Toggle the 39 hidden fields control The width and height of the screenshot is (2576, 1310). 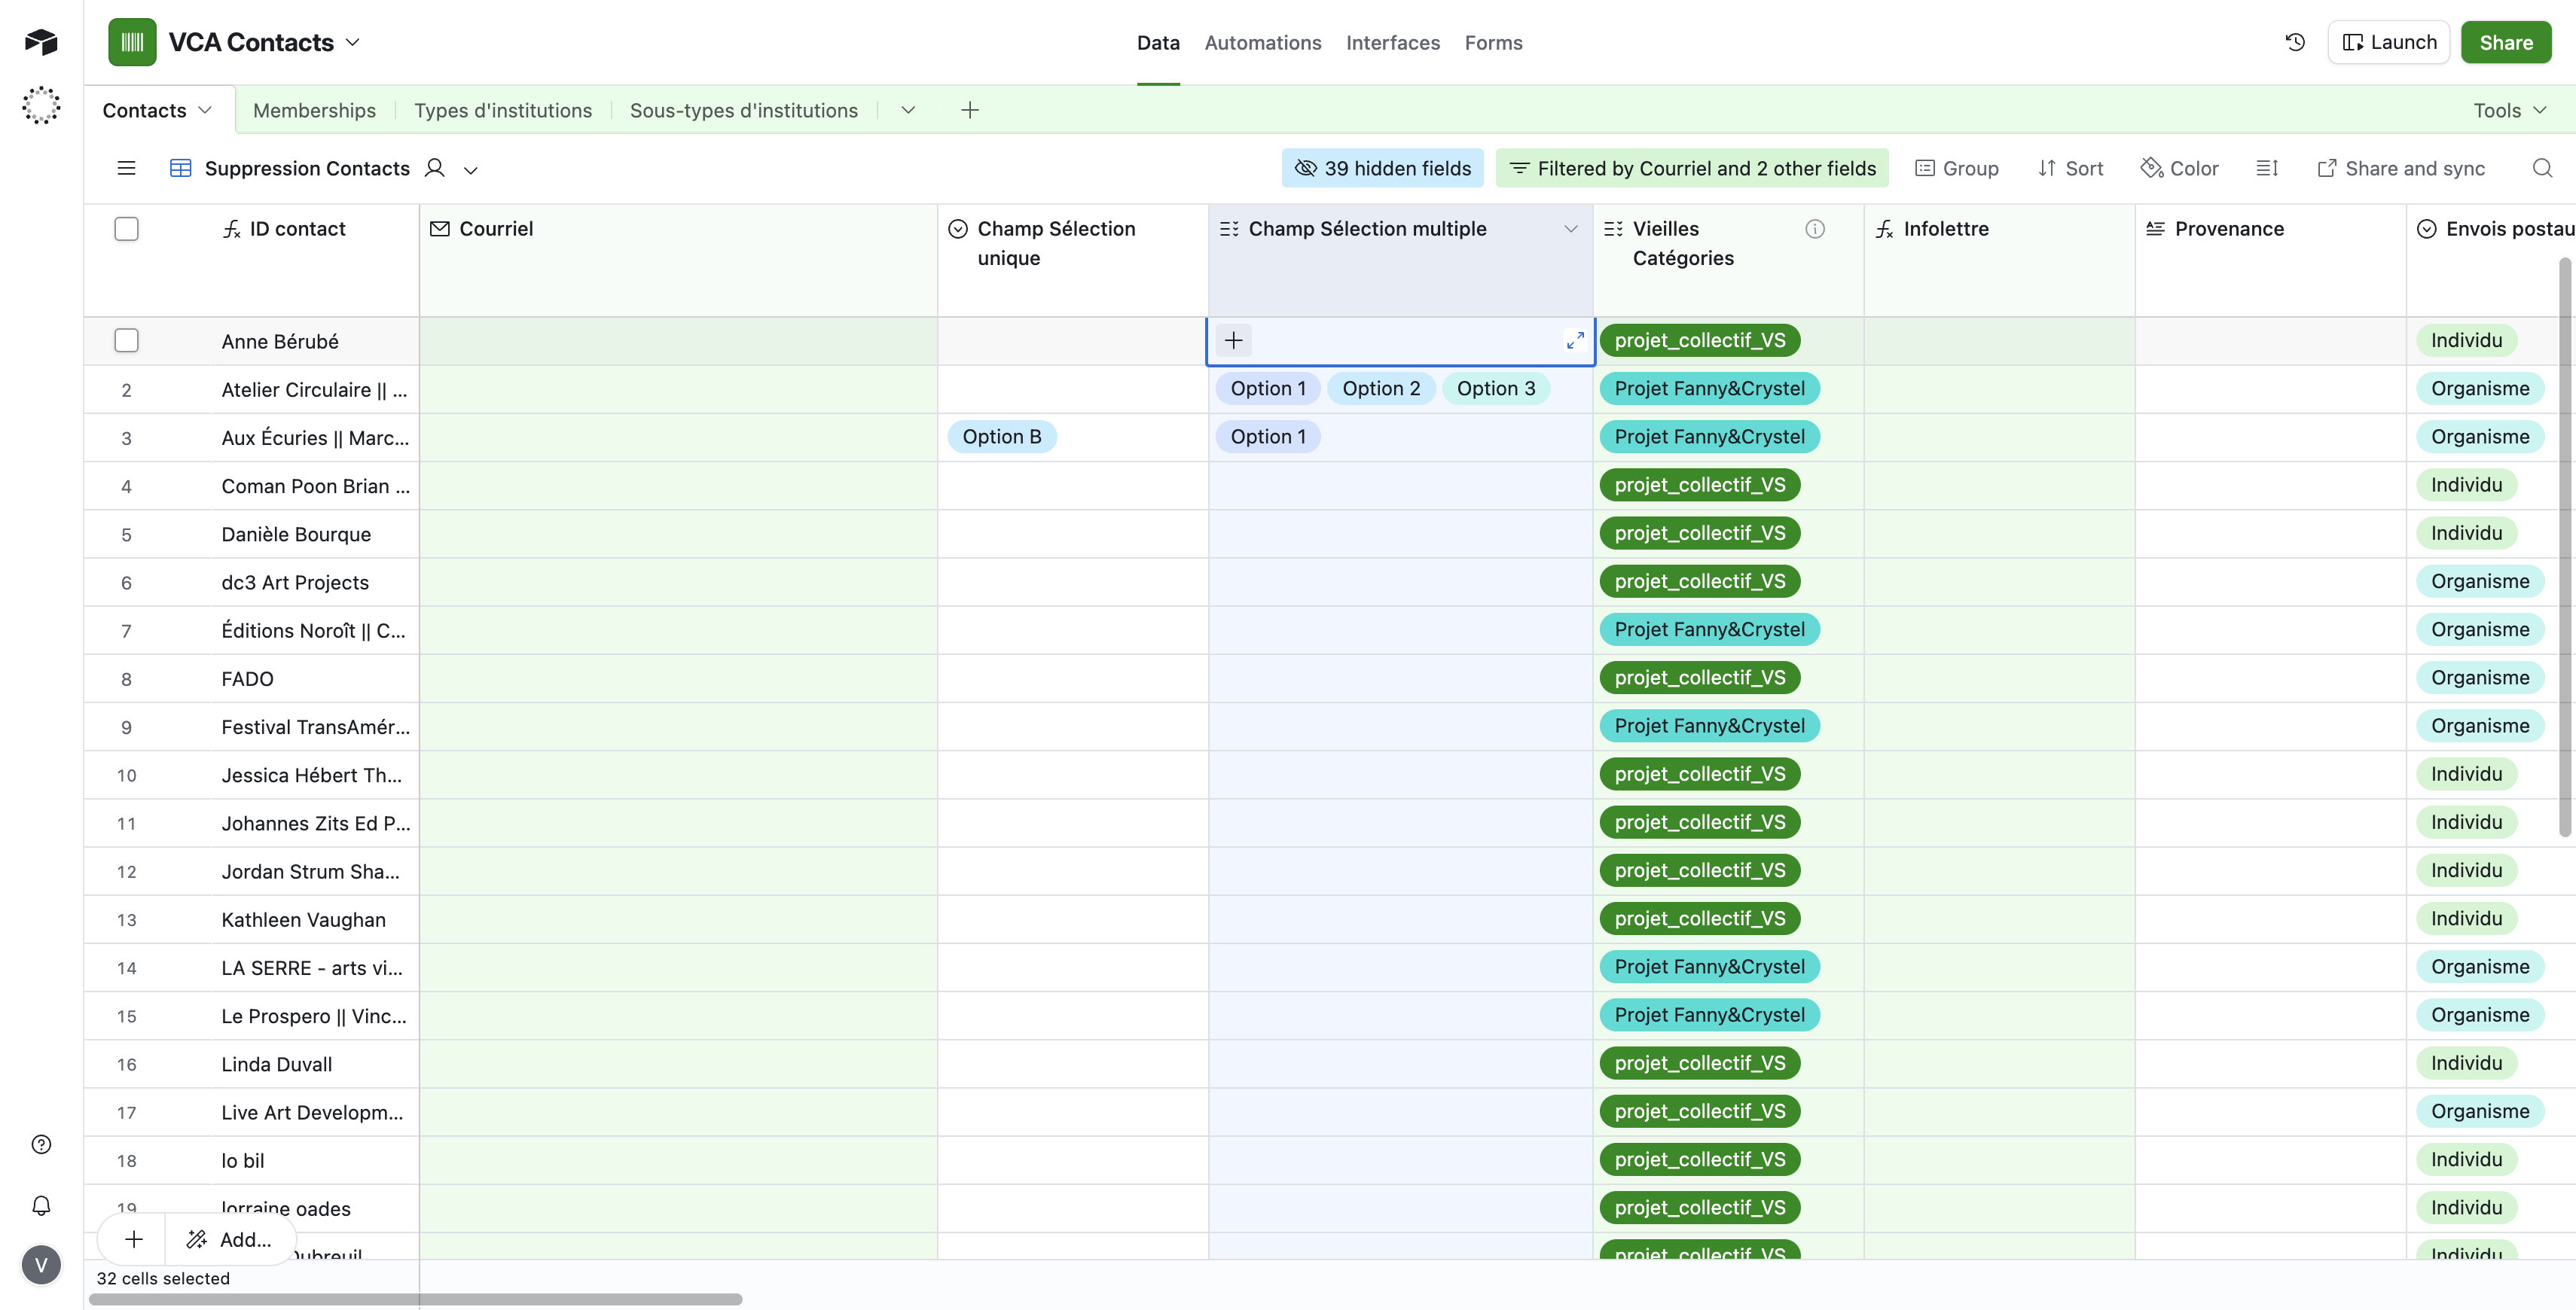pyautogui.click(x=1382, y=168)
